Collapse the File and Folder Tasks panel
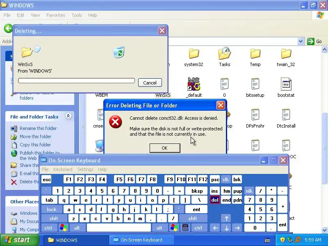328x246 pixels. tap(68, 116)
